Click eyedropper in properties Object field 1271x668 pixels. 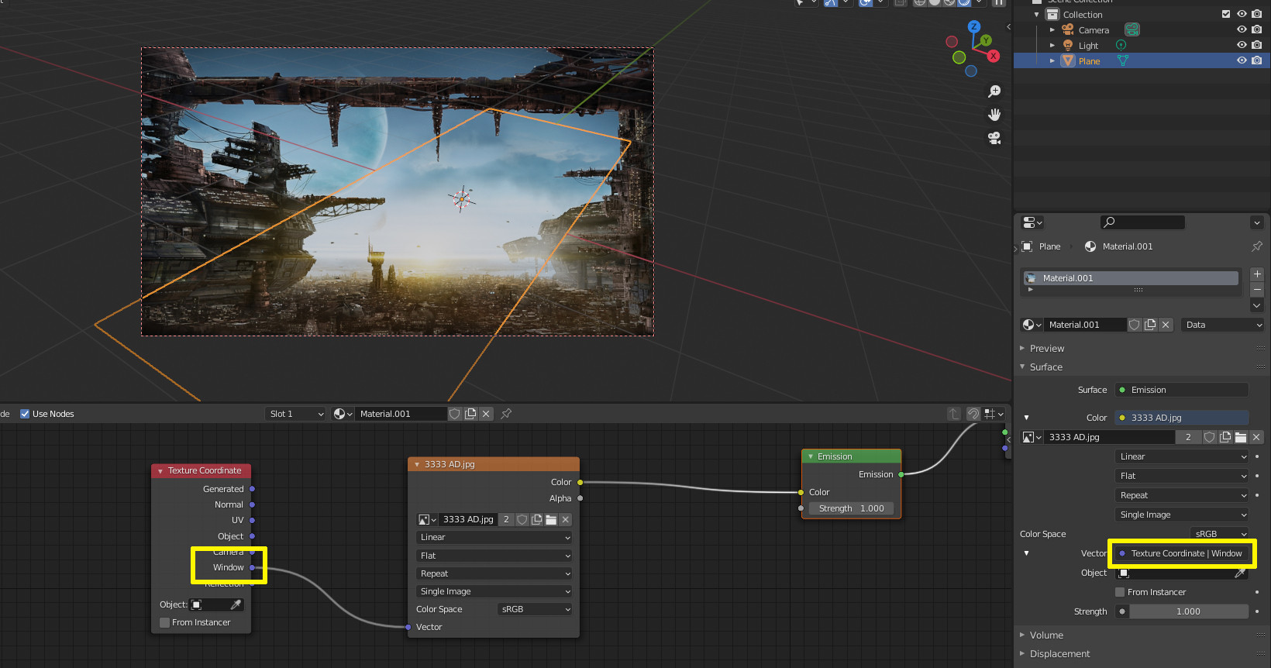pos(1240,573)
